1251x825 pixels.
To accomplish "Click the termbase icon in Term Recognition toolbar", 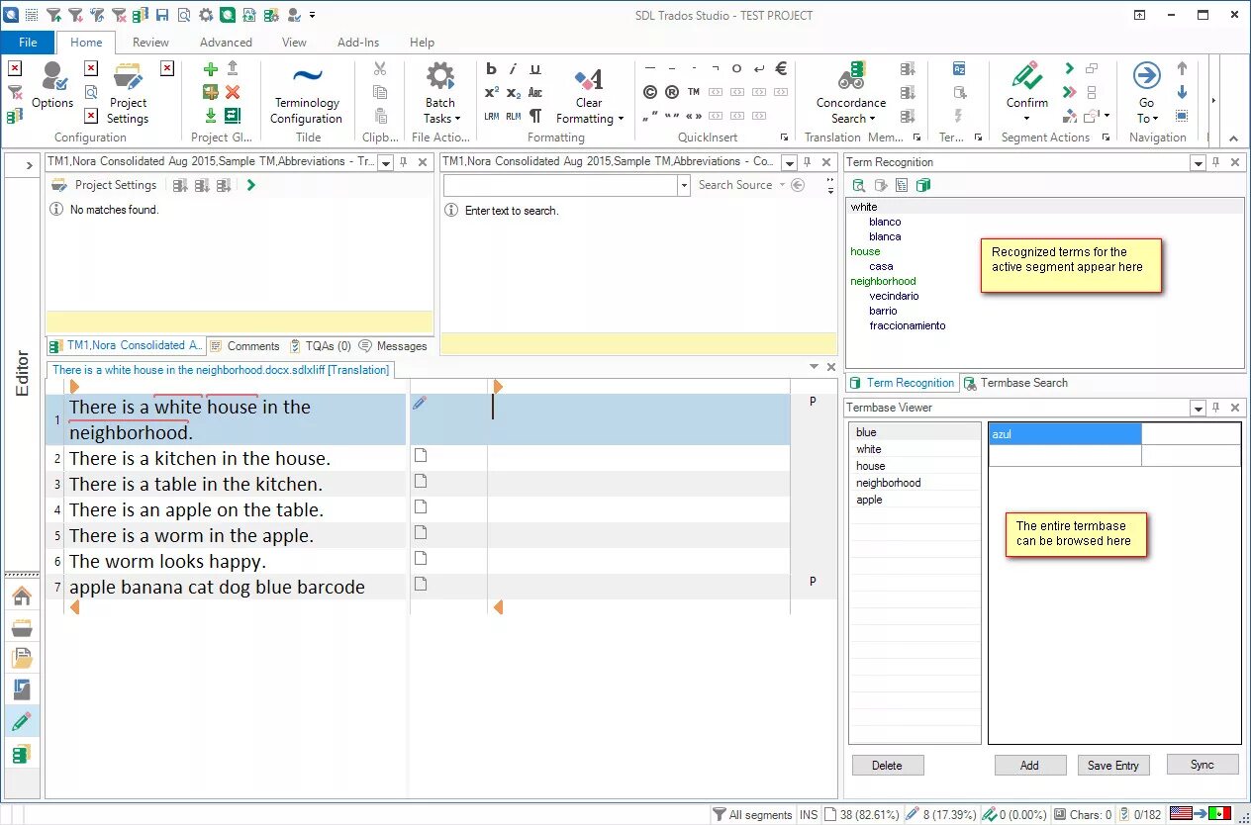I will coord(923,185).
